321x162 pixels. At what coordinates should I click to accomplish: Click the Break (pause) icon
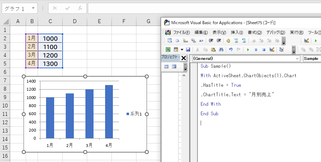[x=256, y=50]
